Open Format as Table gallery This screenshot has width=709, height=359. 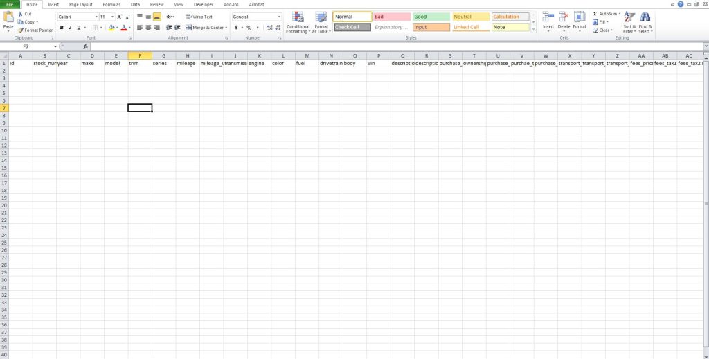321,23
